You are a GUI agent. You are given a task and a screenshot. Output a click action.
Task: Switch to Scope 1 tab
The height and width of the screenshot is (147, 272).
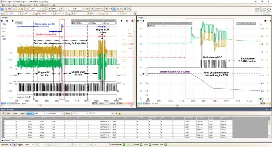(5, 18)
